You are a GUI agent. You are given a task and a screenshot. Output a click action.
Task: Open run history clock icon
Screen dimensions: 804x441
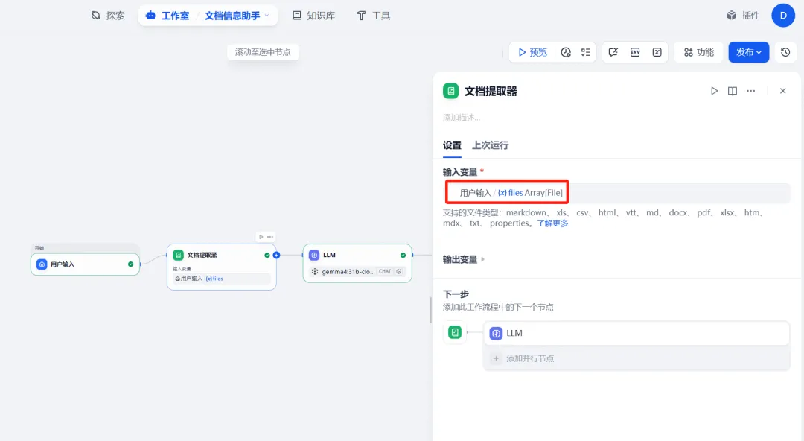click(x=566, y=52)
